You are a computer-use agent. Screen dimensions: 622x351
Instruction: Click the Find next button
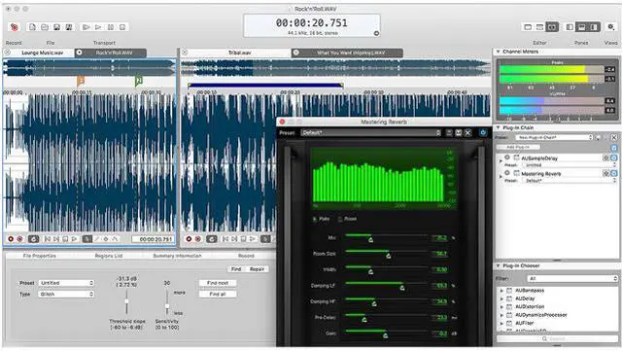click(218, 283)
